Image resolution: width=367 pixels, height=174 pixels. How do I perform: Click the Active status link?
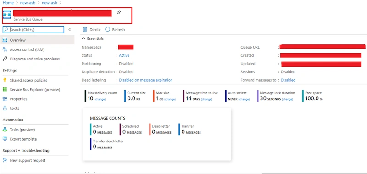coord(124,55)
